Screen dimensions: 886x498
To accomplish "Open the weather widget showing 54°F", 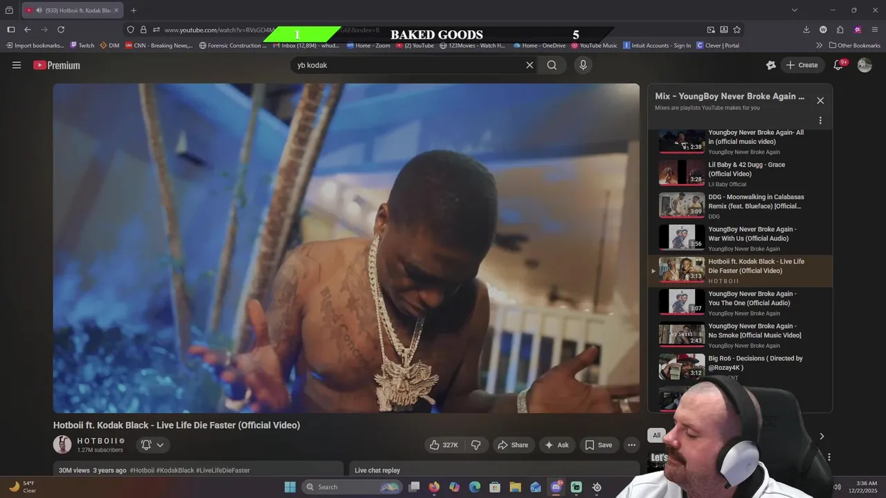I will (22, 487).
